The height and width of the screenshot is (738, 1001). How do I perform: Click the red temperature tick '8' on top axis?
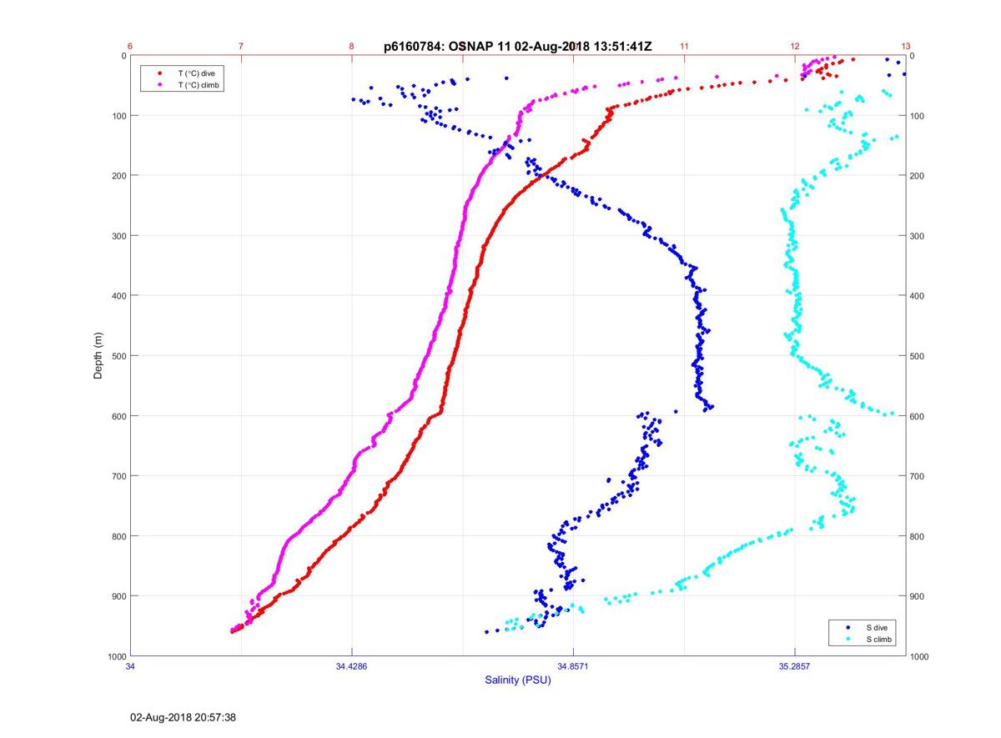click(351, 47)
